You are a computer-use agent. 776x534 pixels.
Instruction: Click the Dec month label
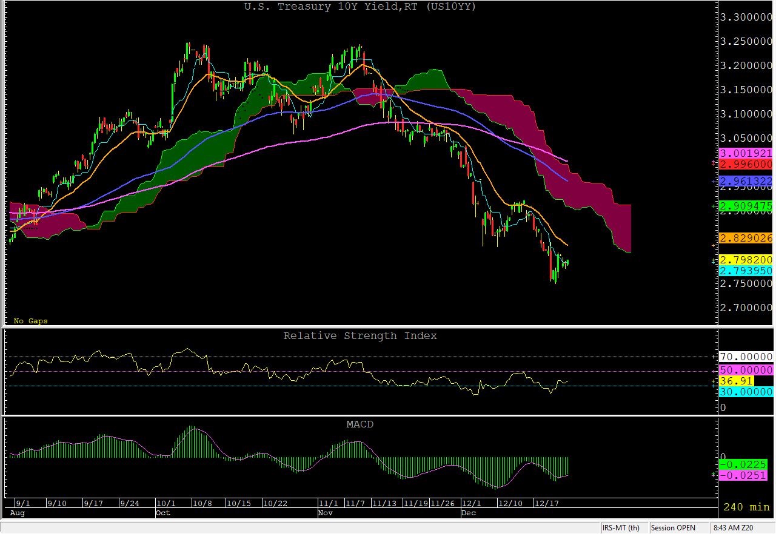pos(469,513)
